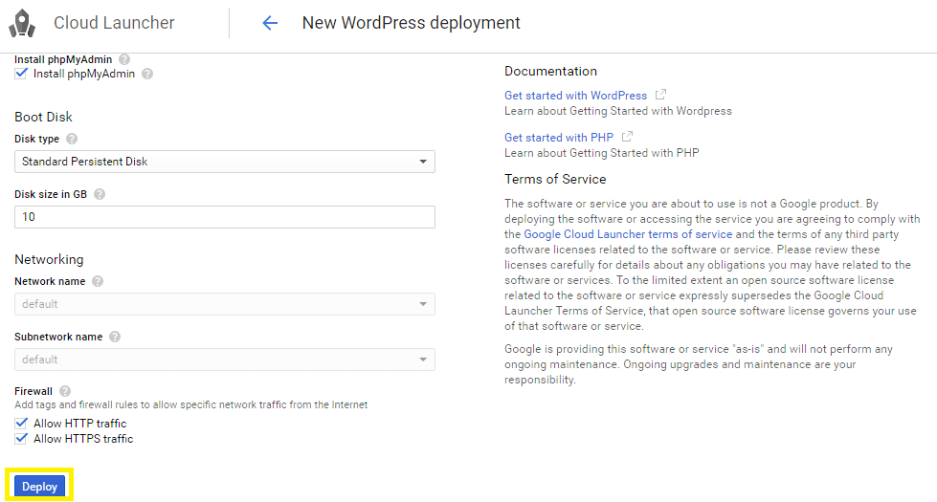Image resolution: width=937 pixels, height=502 pixels.
Task: Open help icon beside Install phpMyAdmin checkbox
Action: (147, 74)
